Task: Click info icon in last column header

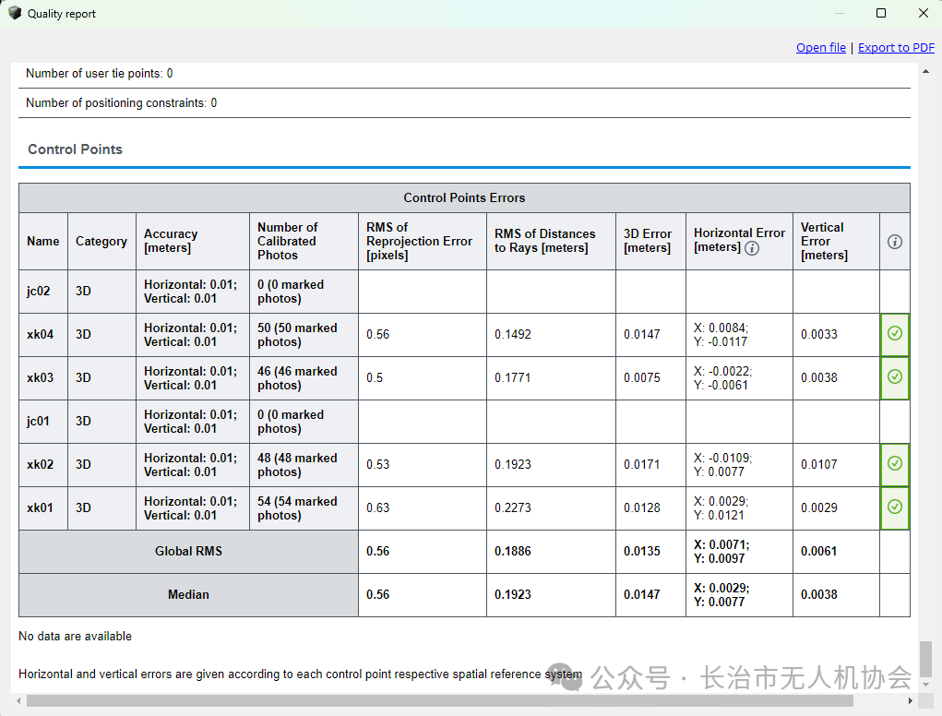Action: [895, 242]
